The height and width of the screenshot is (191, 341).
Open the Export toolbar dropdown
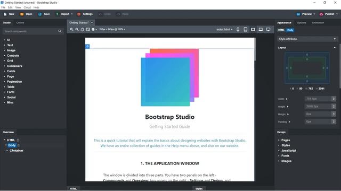[x=64, y=14]
